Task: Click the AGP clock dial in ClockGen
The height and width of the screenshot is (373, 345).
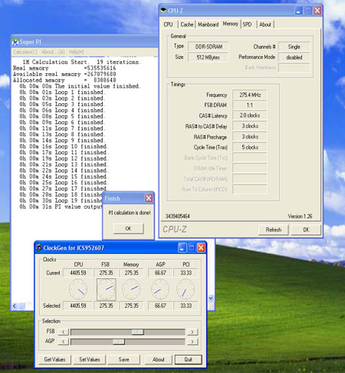Action: tap(160, 289)
